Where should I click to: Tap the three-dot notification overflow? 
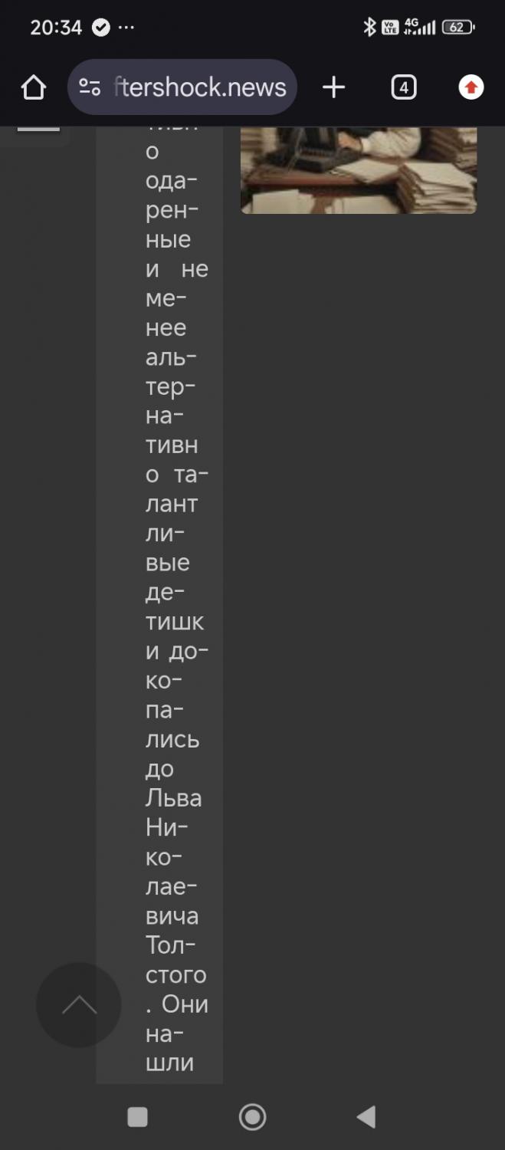[x=126, y=28]
